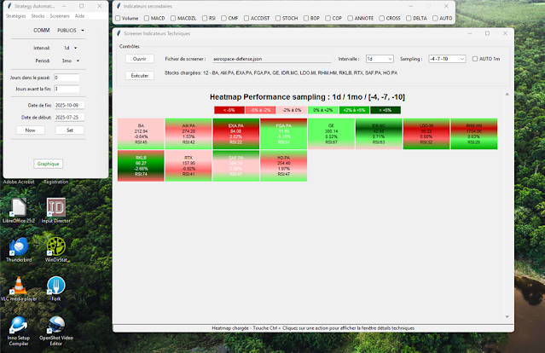The width and height of the screenshot is (545, 353).
Task: Click the WinDirStat desktop icon
Action: 57,247
